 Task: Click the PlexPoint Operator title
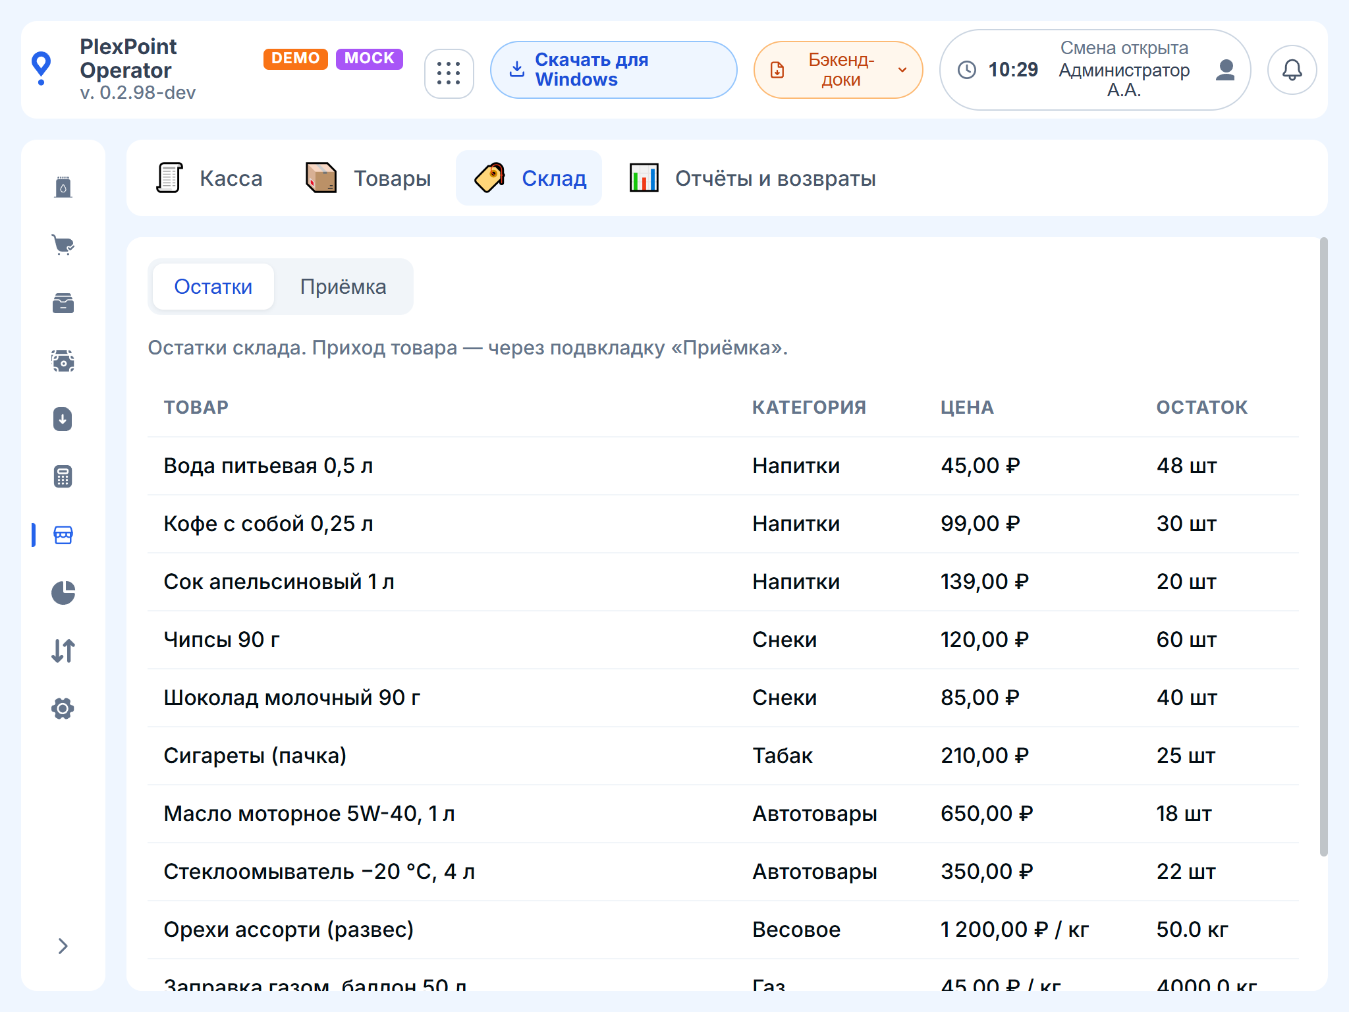128,58
